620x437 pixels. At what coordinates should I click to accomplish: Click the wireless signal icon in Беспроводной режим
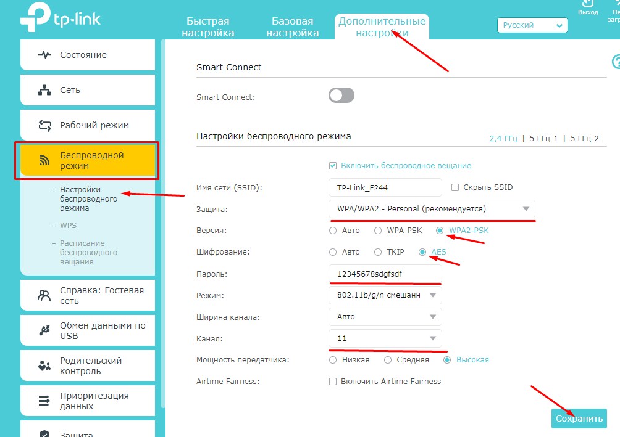tap(44, 160)
